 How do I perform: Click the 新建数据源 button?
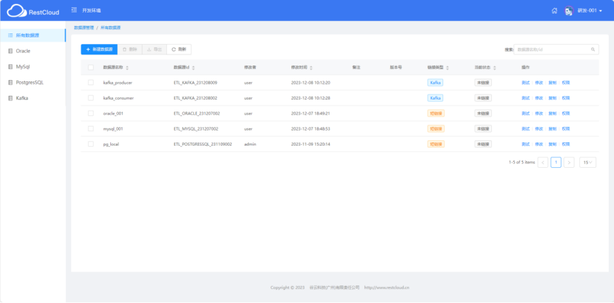(x=99, y=49)
